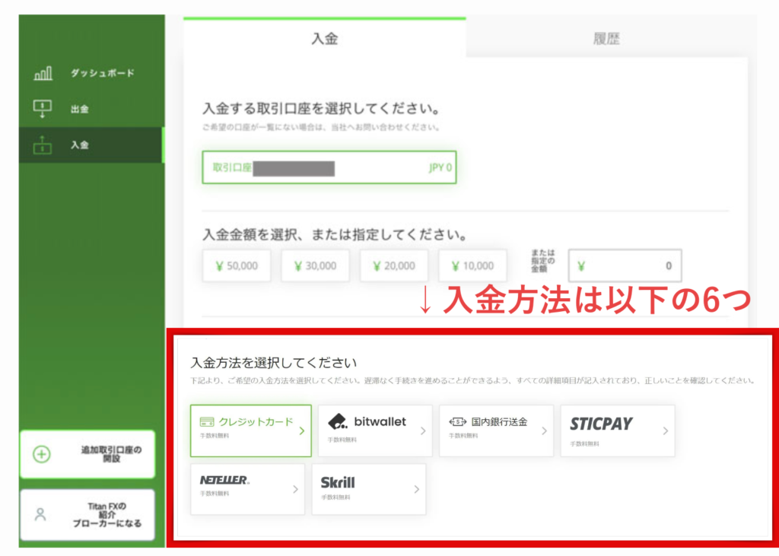This screenshot has height=556, width=779.
Task: Click the Skrill logo
Action: point(338,482)
